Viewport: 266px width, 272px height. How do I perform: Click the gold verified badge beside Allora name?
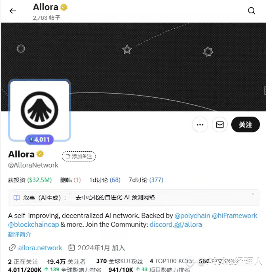pyautogui.click(x=40, y=154)
